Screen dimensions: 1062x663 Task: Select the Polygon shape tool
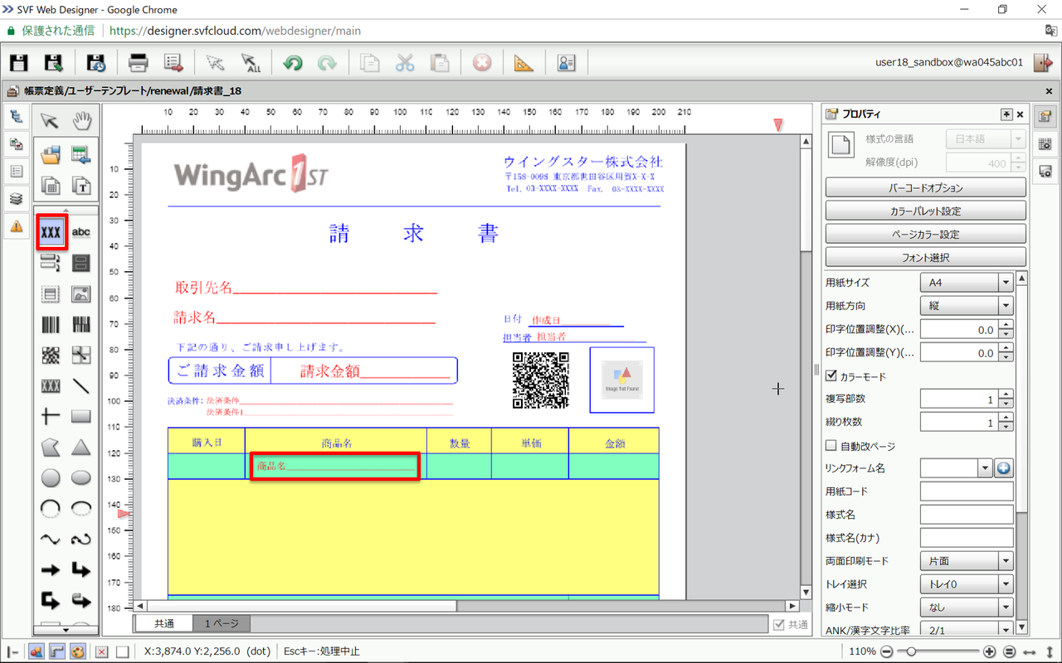(x=51, y=448)
